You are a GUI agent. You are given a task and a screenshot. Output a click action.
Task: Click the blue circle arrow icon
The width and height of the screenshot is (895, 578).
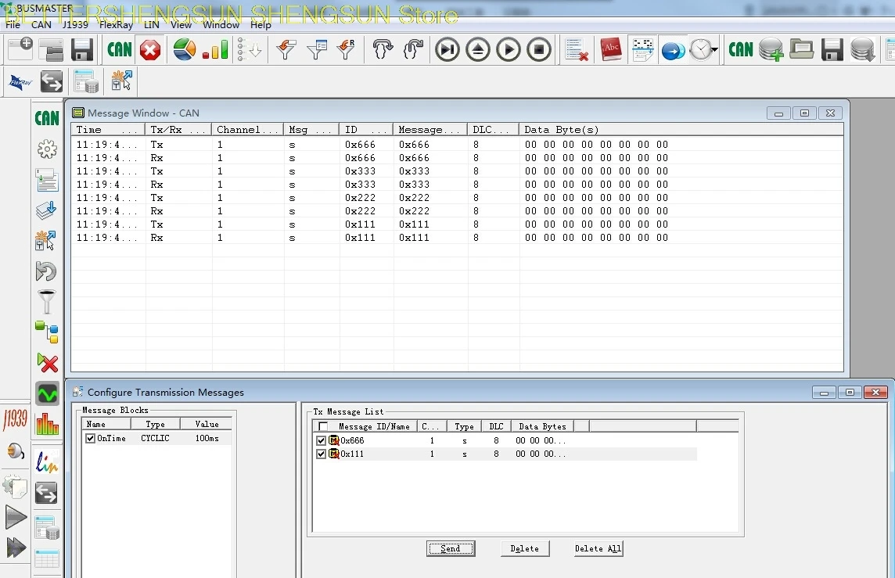point(673,51)
